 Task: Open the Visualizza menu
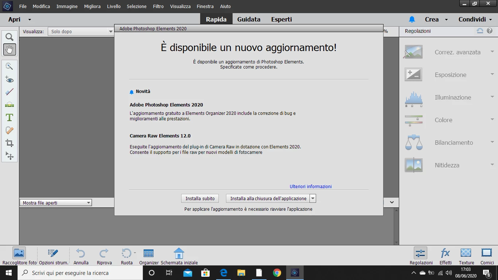pyautogui.click(x=180, y=7)
